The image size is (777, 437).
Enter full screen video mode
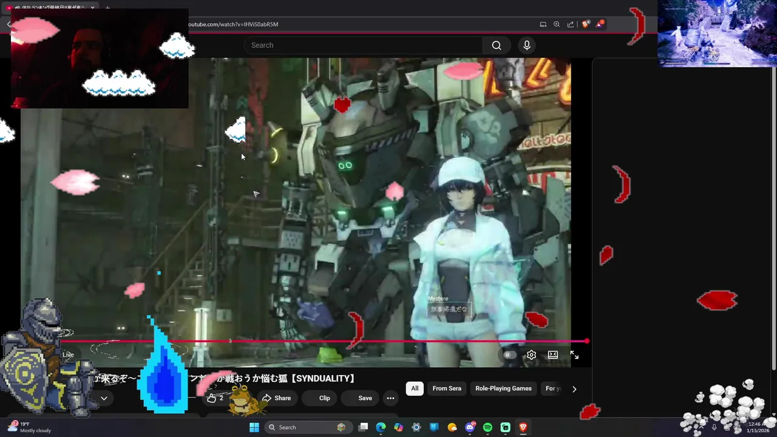(x=574, y=355)
